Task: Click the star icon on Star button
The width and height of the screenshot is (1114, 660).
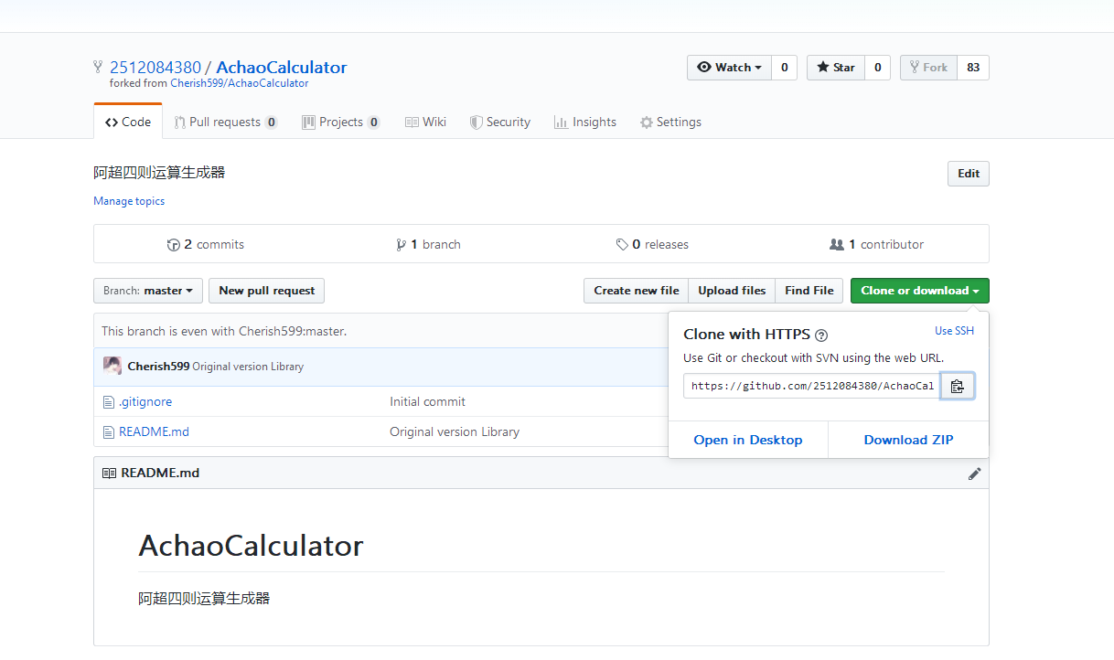Action: (x=823, y=68)
